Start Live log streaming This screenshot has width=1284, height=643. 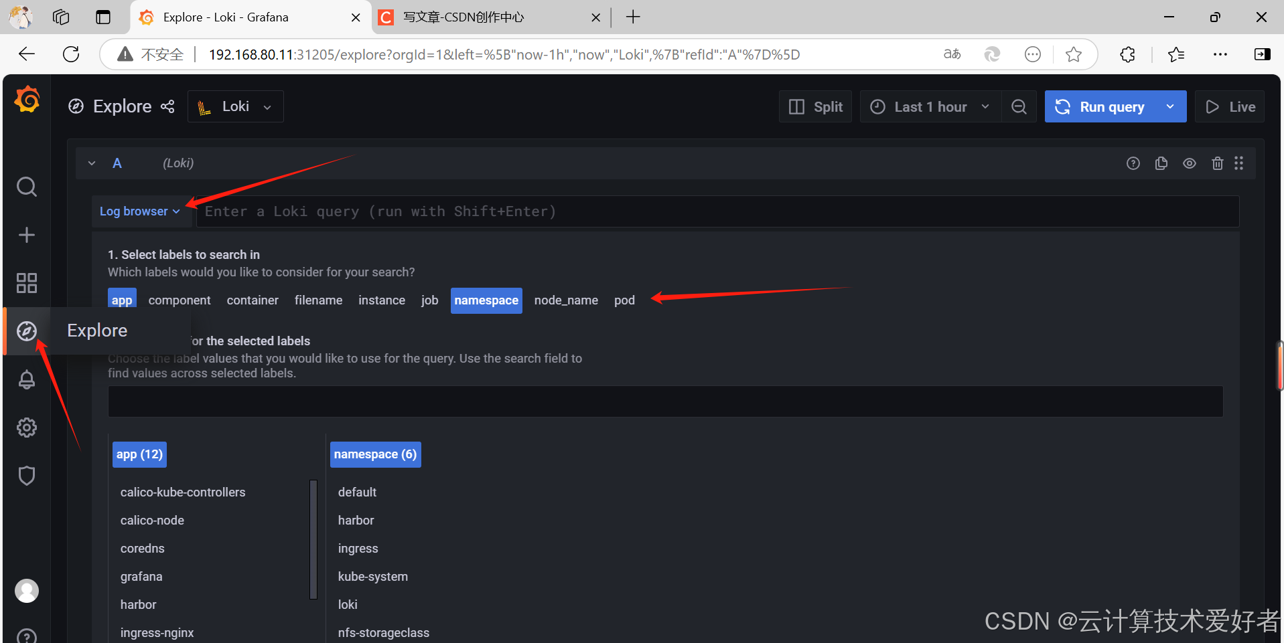coord(1230,107)
